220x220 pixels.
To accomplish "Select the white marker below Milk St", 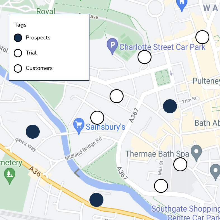I will click(x=161, y=186).
